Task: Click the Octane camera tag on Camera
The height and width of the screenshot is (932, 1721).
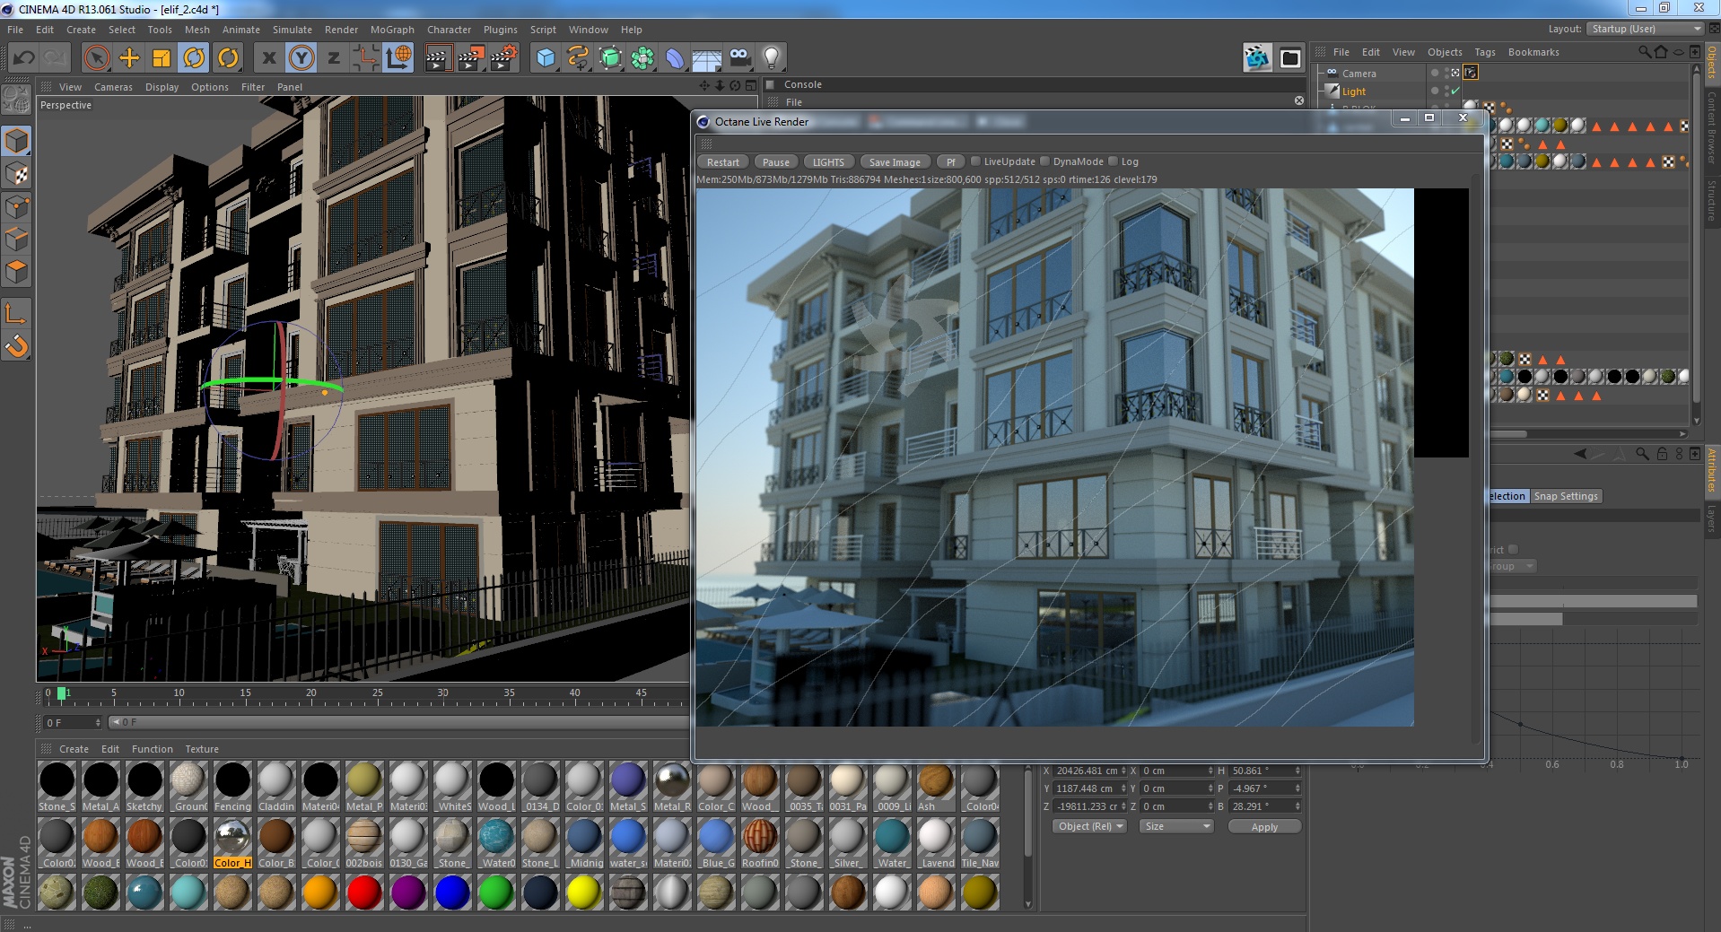Action: pos(1470,73)
